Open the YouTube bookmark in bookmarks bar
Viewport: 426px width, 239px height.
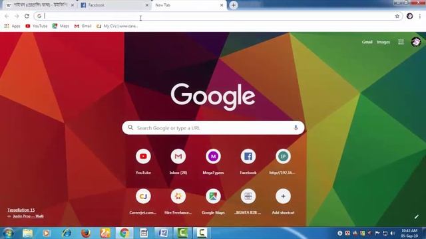(37, 26)
